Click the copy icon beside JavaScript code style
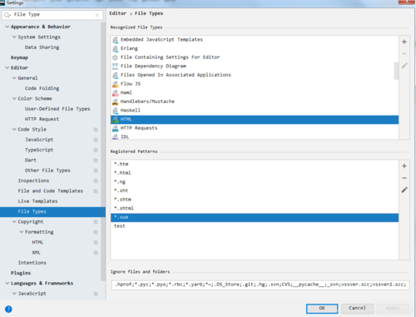Screen dimensions: 416x317 96,140
